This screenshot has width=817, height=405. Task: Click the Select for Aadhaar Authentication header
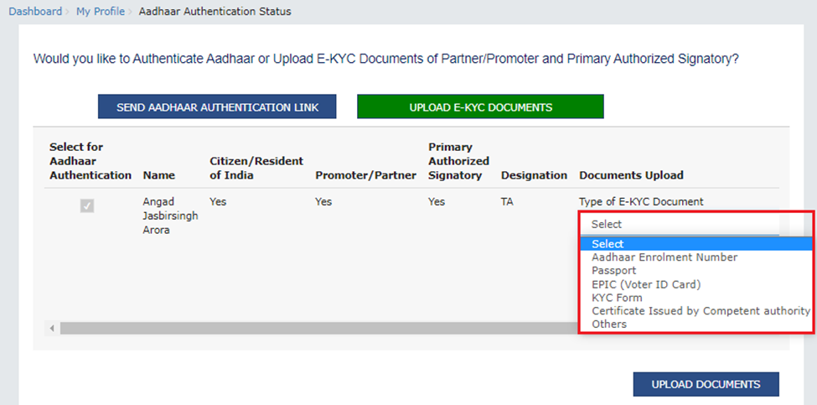pyautogui.click(x=90, y=161)
